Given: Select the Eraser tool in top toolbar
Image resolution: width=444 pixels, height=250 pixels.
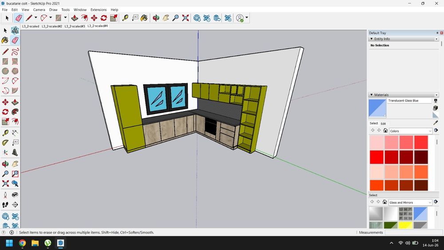Looking at the screenshot, I should tap(18, 18).
